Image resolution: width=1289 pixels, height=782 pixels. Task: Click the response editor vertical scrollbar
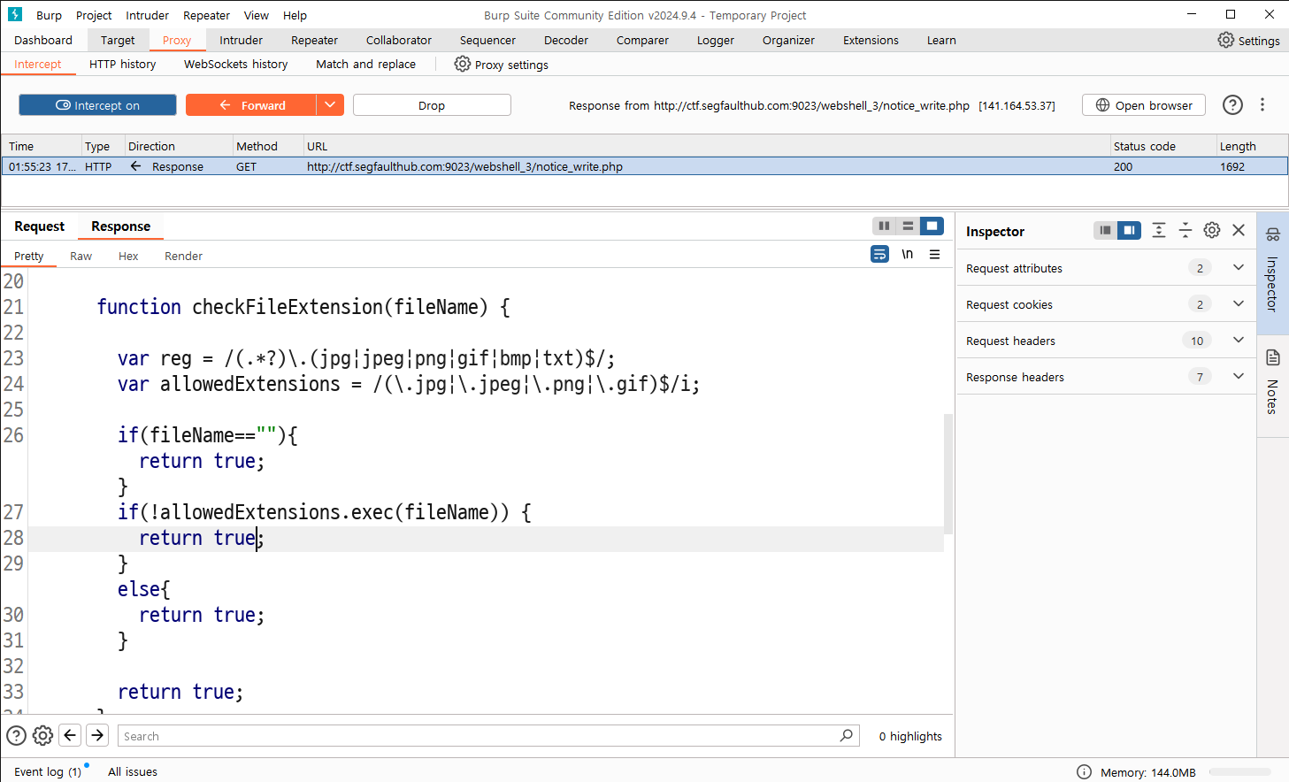click(948, 473)
